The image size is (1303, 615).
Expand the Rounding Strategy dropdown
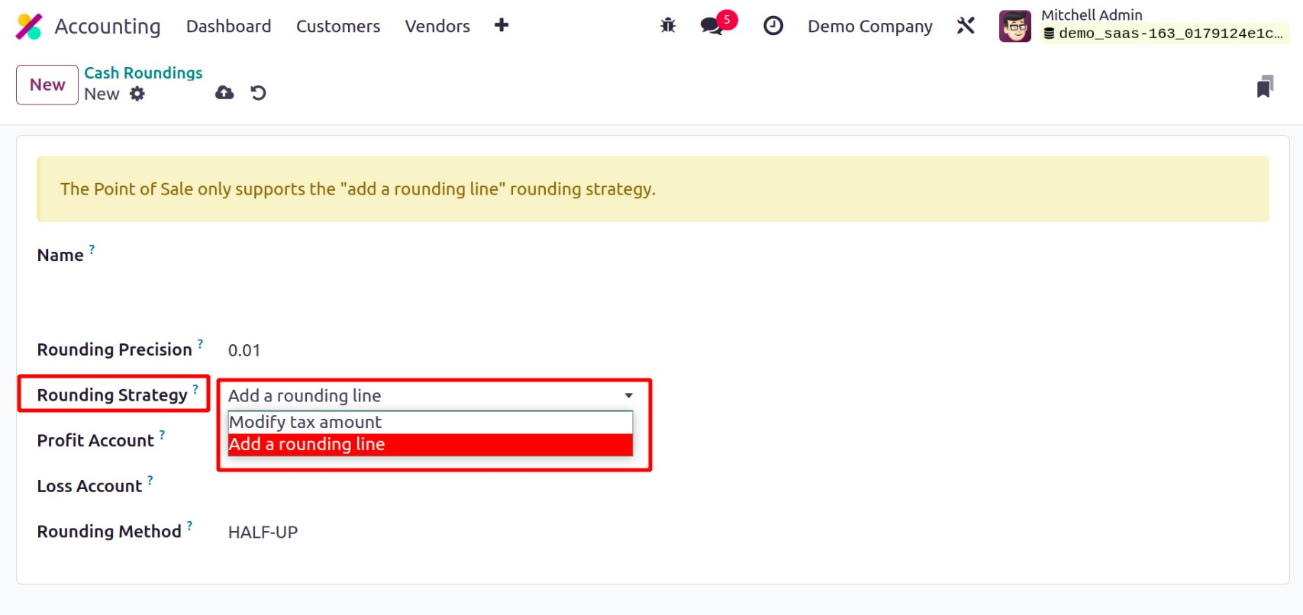point(431,395)
